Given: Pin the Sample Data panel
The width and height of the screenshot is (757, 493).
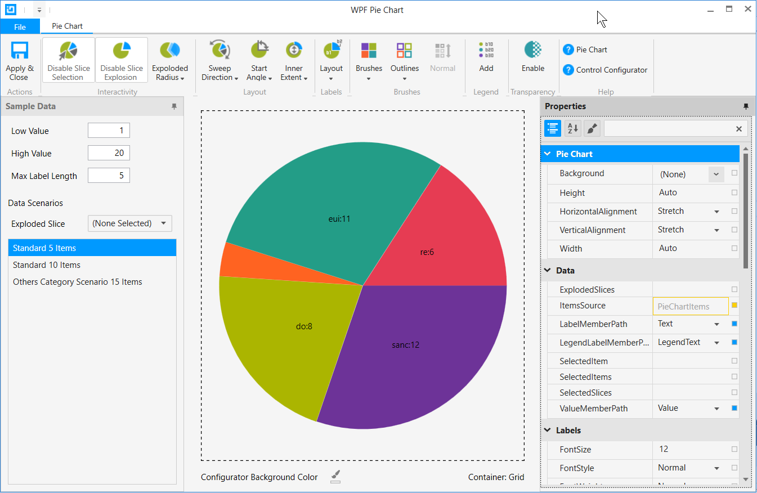Looking at the screenshot, I should tap(174, 106).
